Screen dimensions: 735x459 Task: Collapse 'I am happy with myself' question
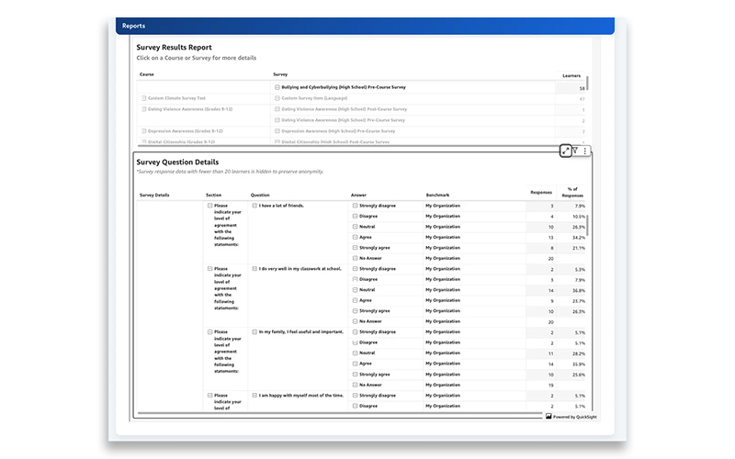[x=254, y=395]
